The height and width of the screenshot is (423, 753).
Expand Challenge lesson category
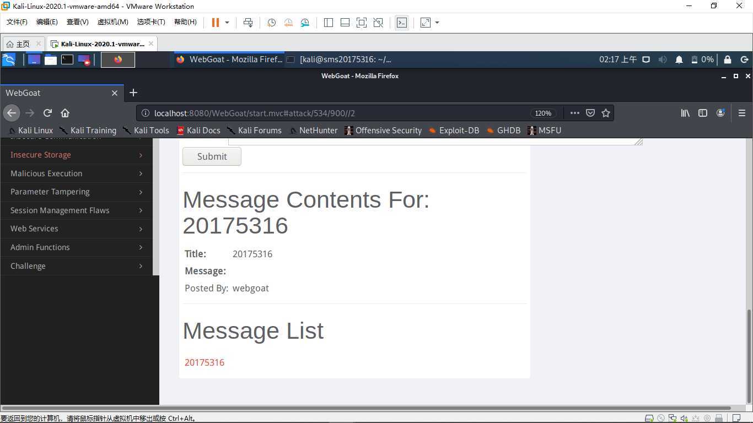[x=77, y=266]
